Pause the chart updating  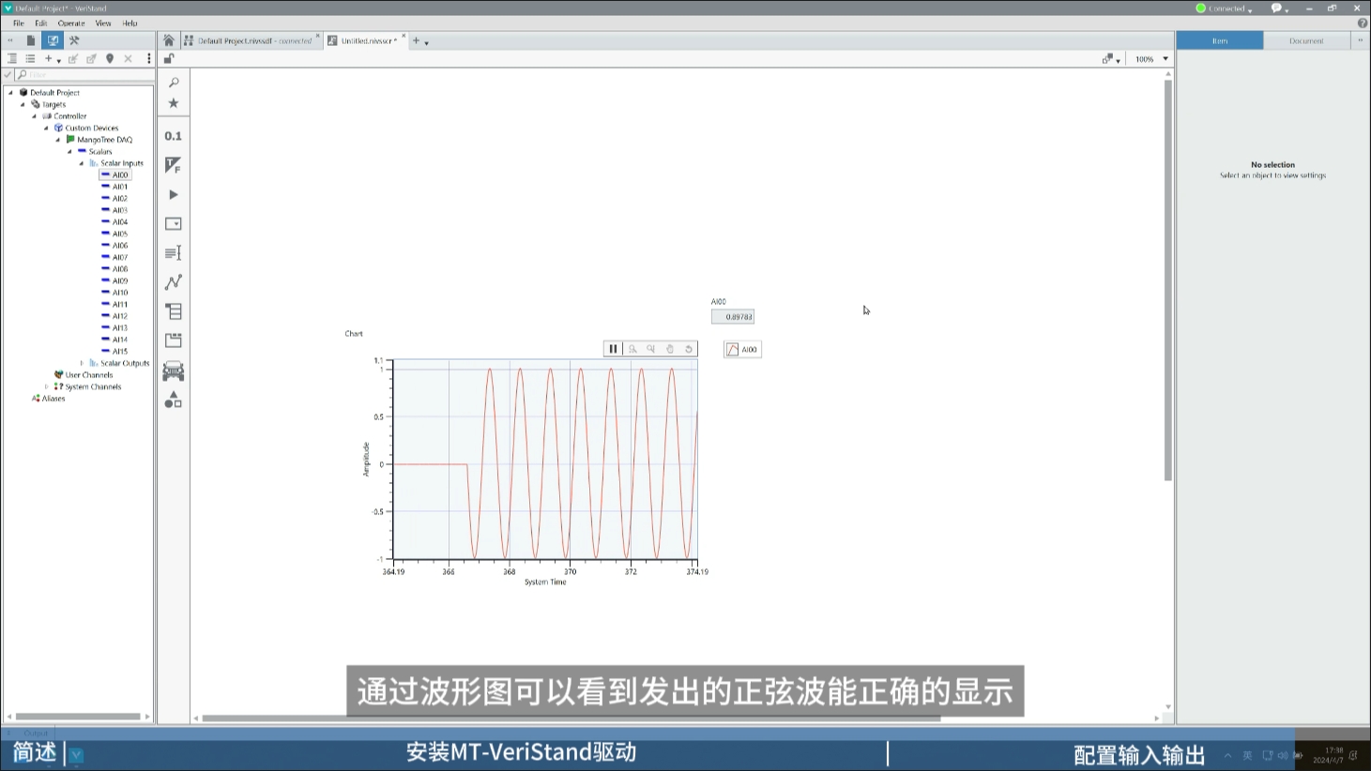[x=613, y=349]
